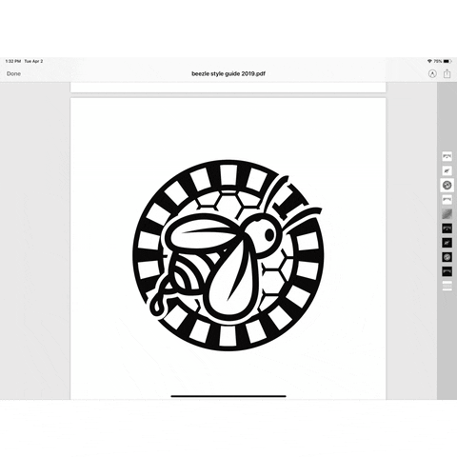Tap the 'beezle style guide 2019.pdf' title
The width and height of the screenshot is (457, 457).
pos(228,73)
